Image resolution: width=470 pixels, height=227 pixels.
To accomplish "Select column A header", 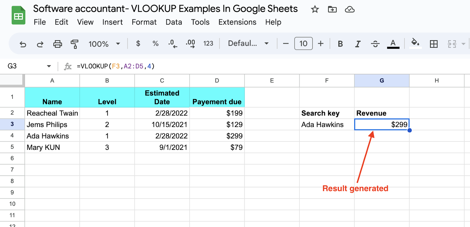I will click(x=52, y=81).
